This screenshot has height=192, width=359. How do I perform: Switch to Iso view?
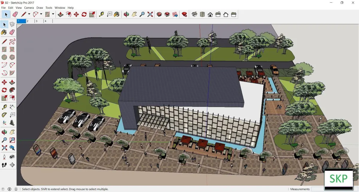194,14
